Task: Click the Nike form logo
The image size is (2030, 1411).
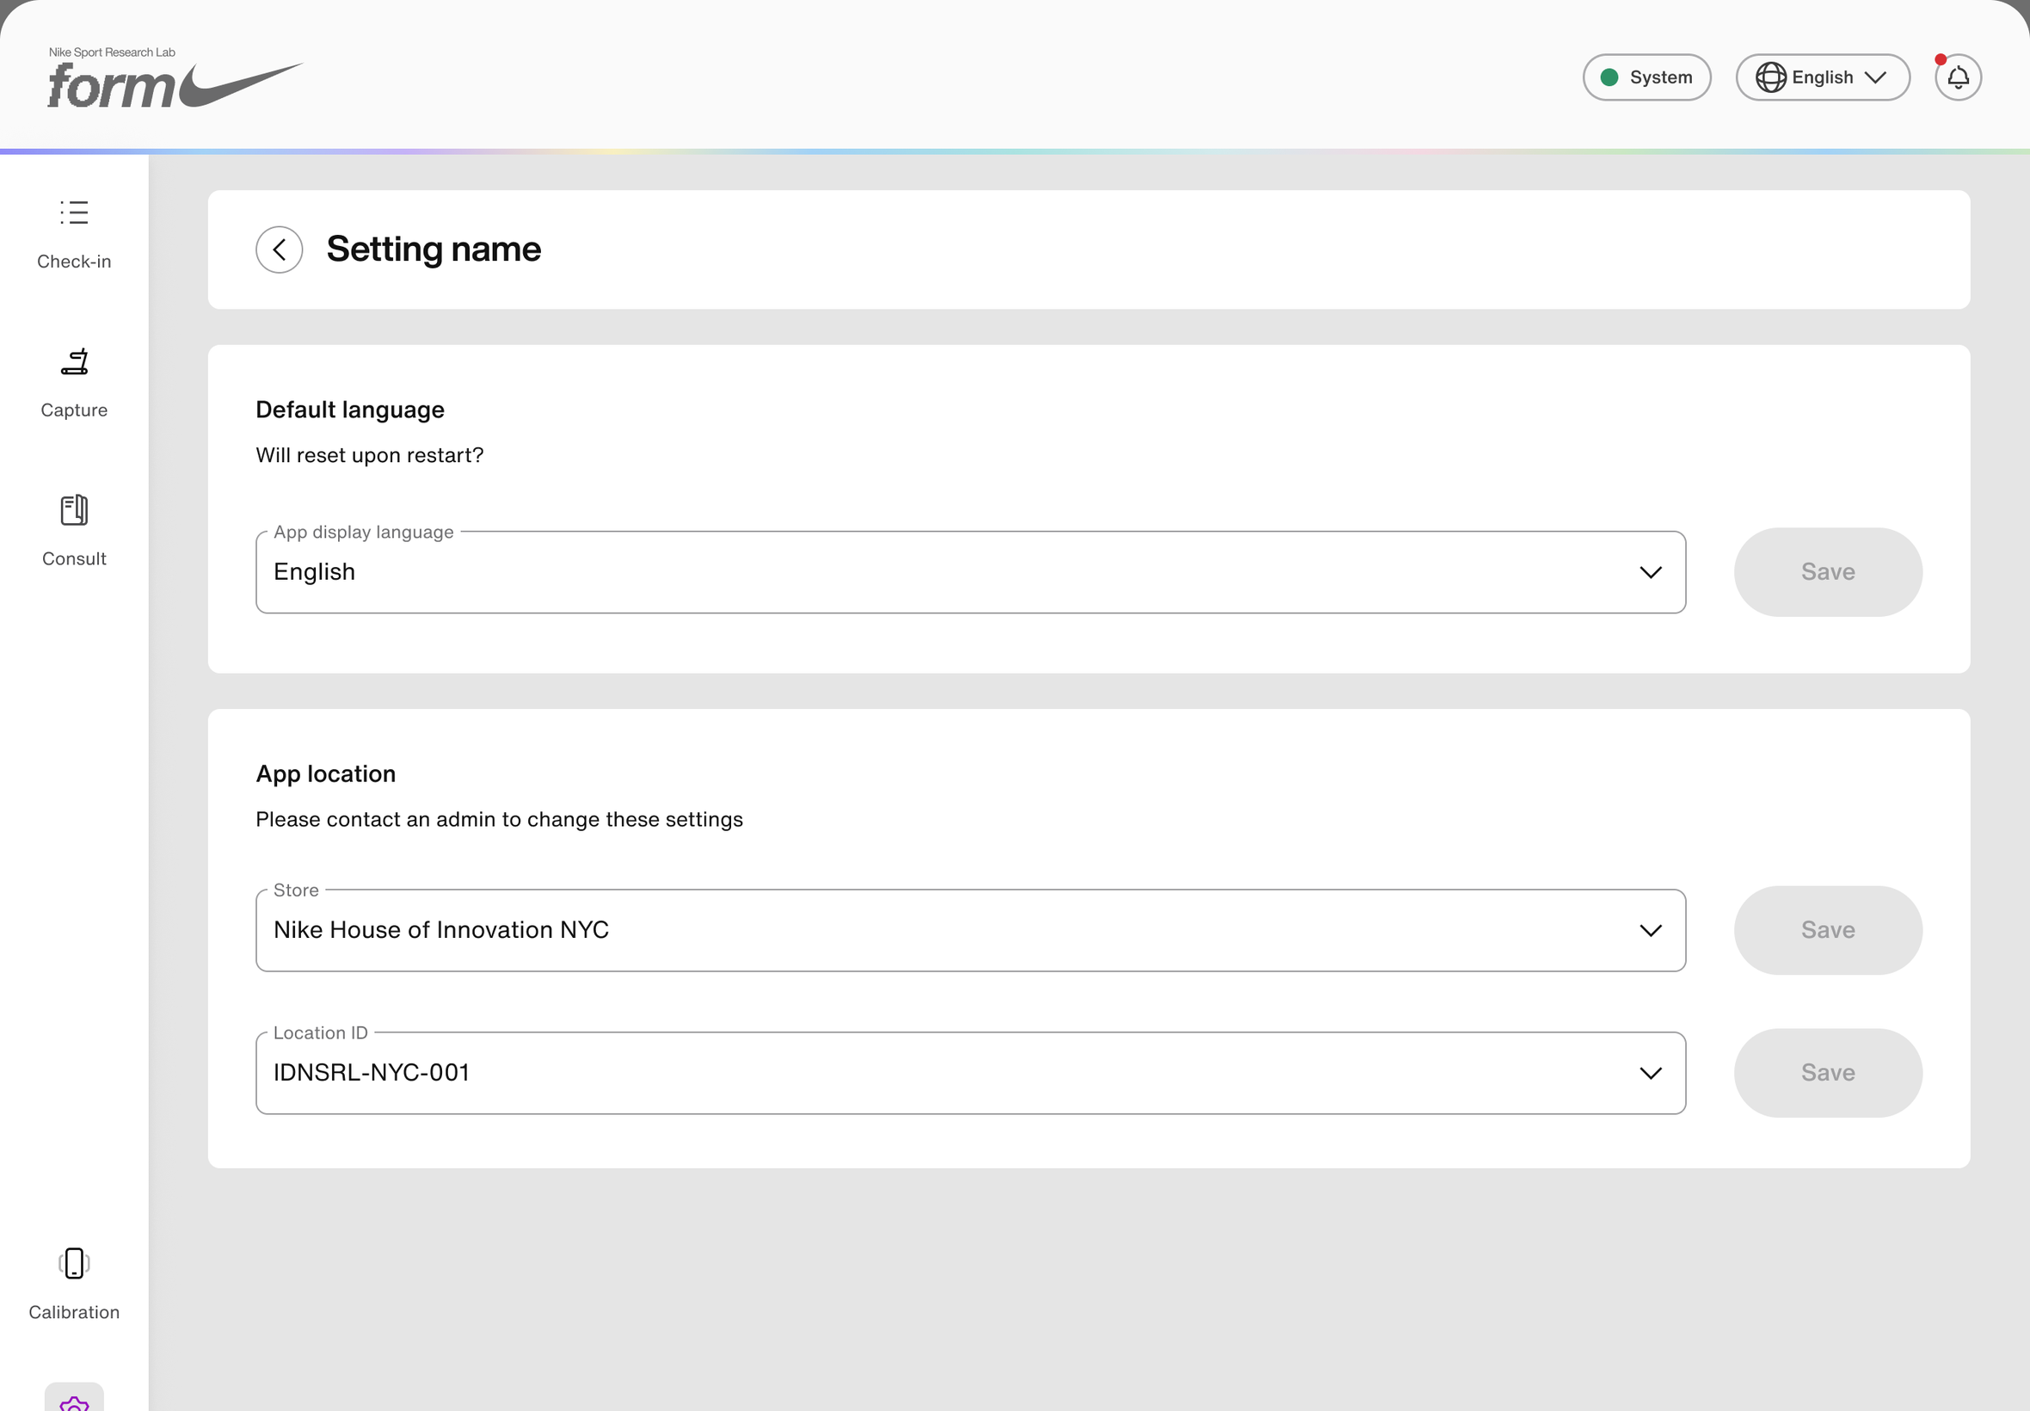Action: pos(175,77)
